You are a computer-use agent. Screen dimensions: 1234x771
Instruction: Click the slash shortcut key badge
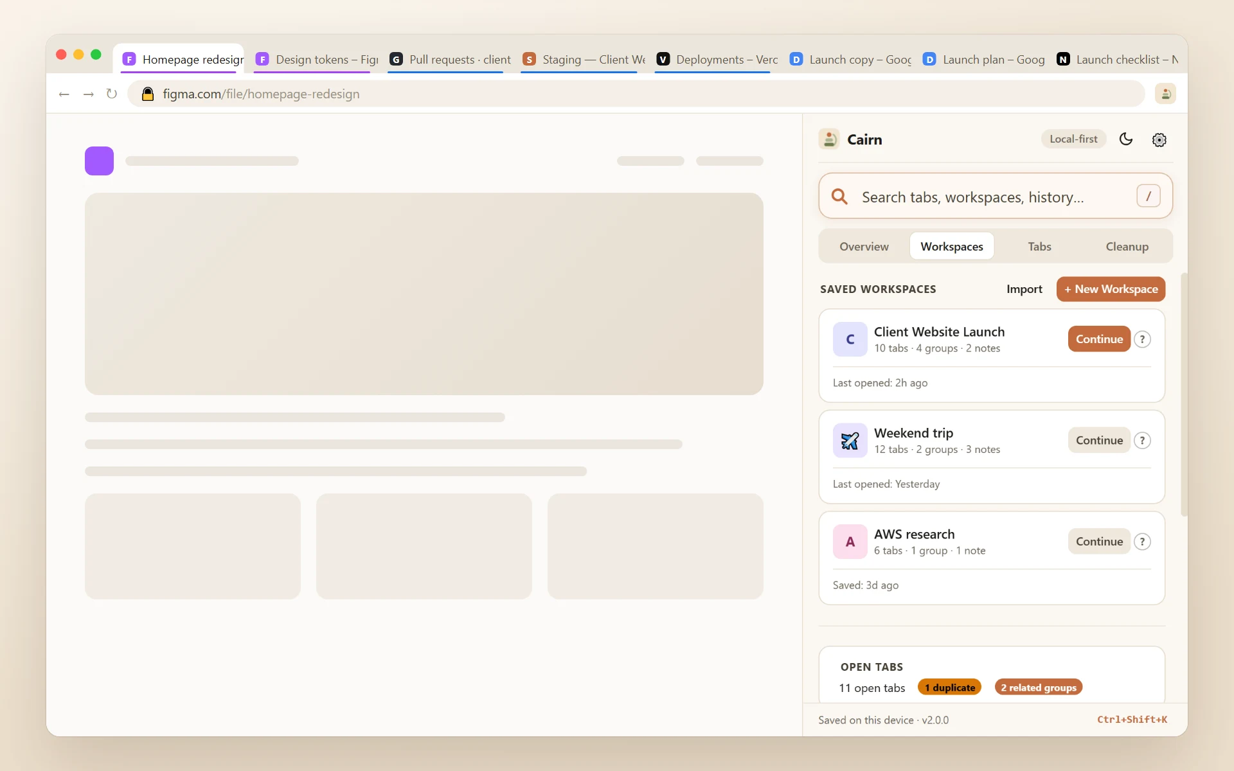1149,196
